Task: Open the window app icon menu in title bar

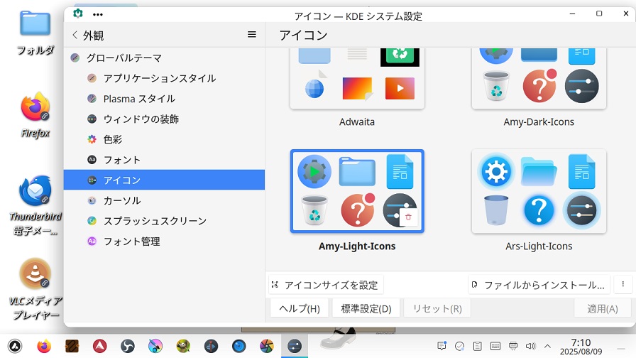Action: 78,13
